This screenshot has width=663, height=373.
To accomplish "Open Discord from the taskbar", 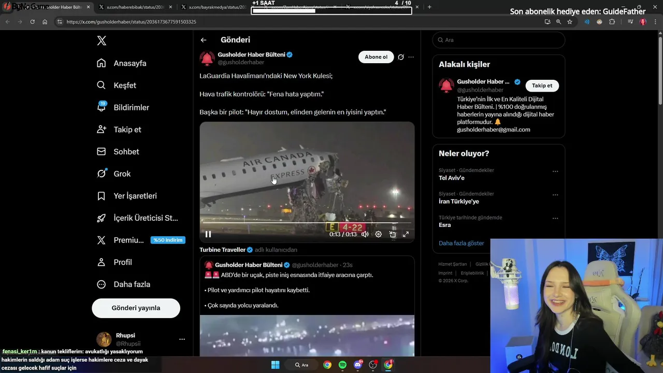I will (x=357, y=365).
